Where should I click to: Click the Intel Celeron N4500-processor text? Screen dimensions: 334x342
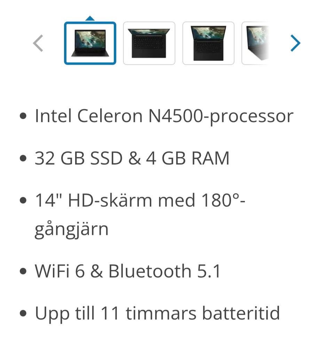pos(164,116)
